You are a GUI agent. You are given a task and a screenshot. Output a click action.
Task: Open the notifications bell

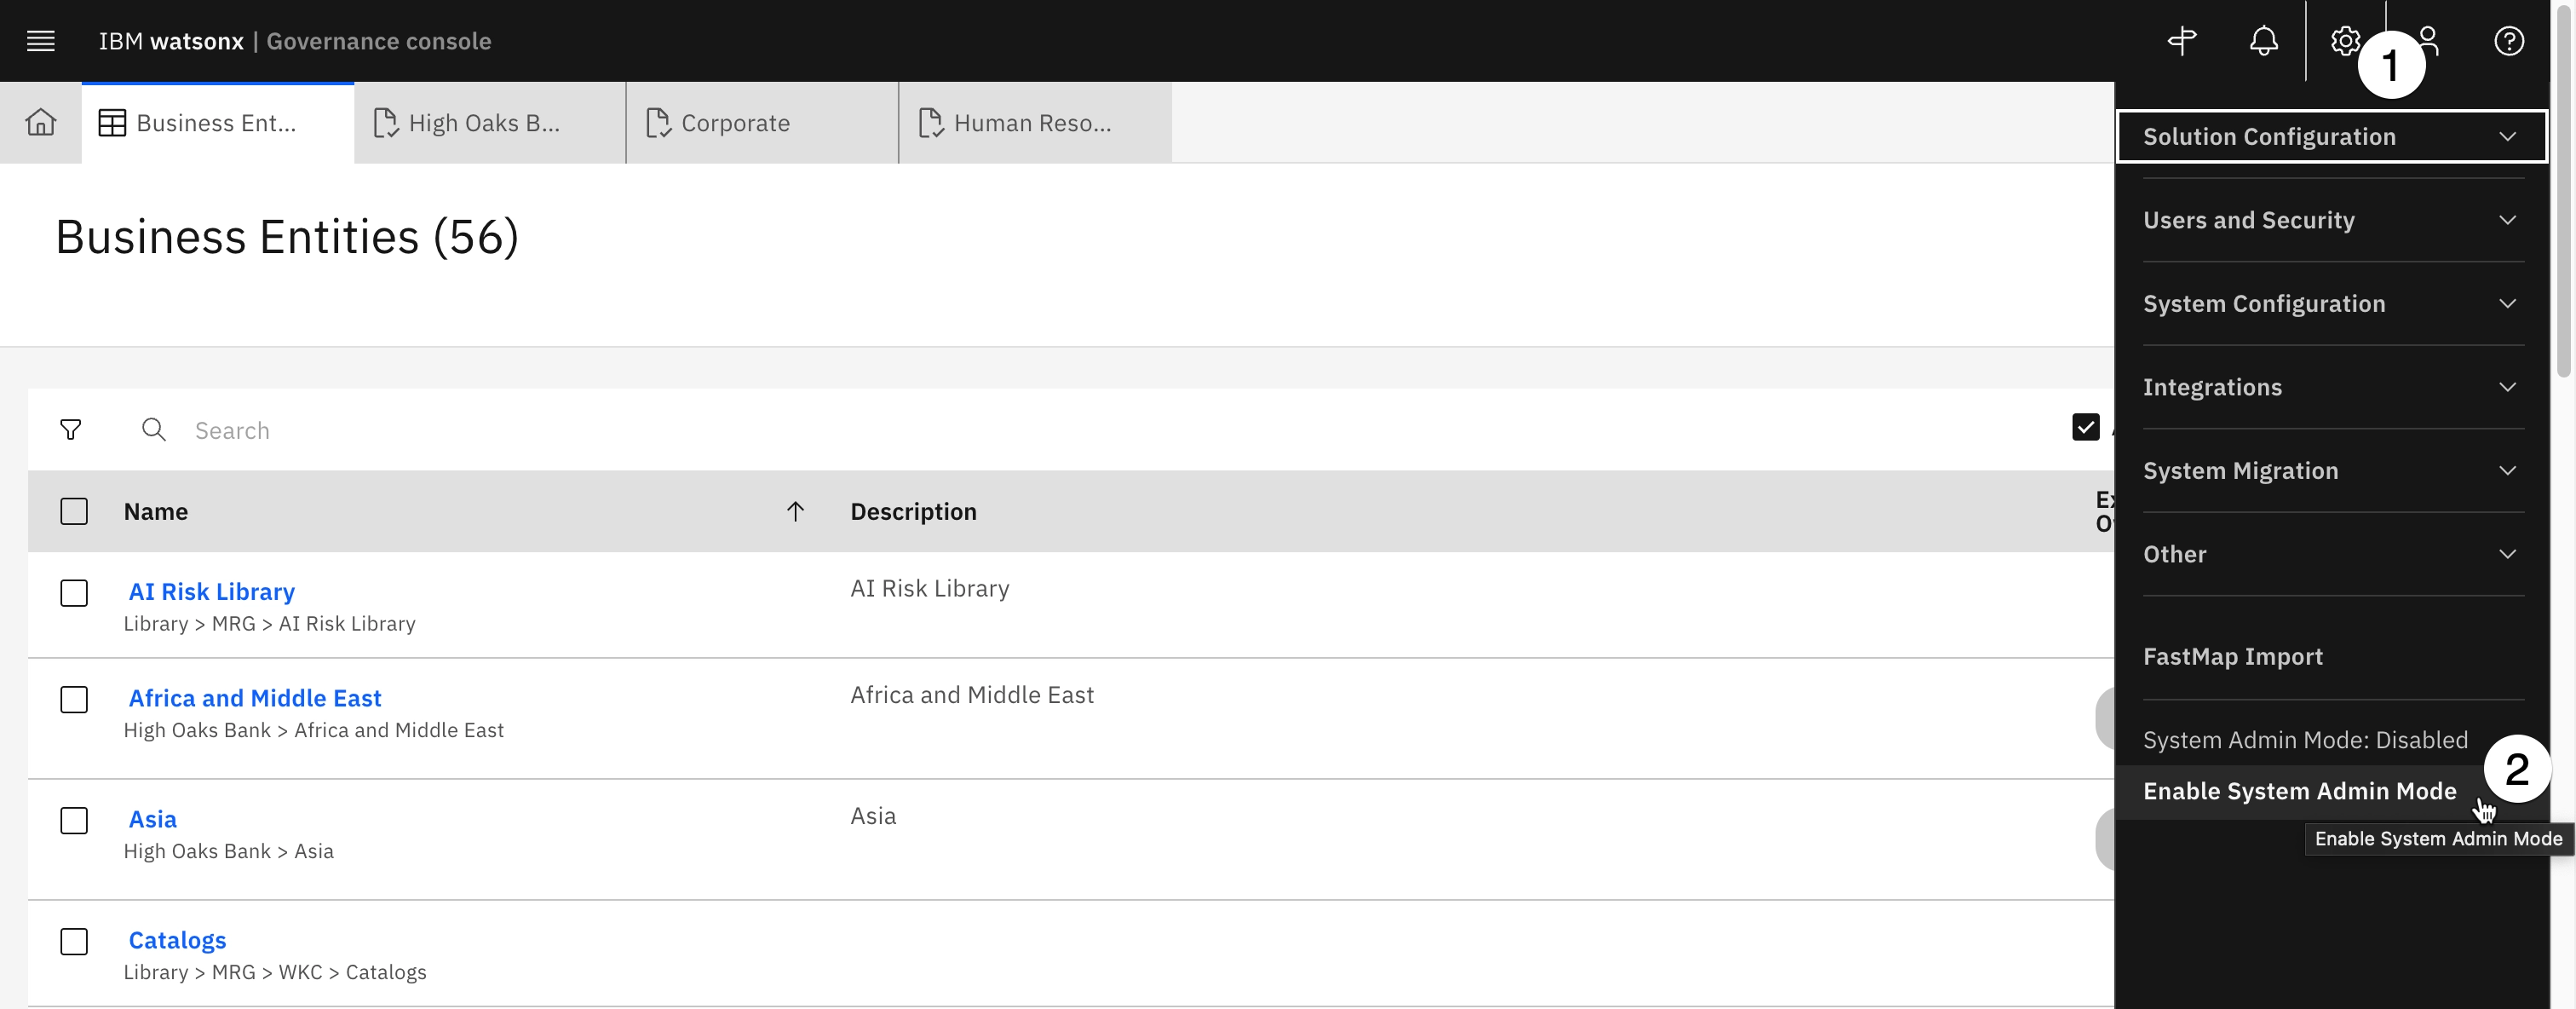pyautogui.click(x=2264, y=41)
